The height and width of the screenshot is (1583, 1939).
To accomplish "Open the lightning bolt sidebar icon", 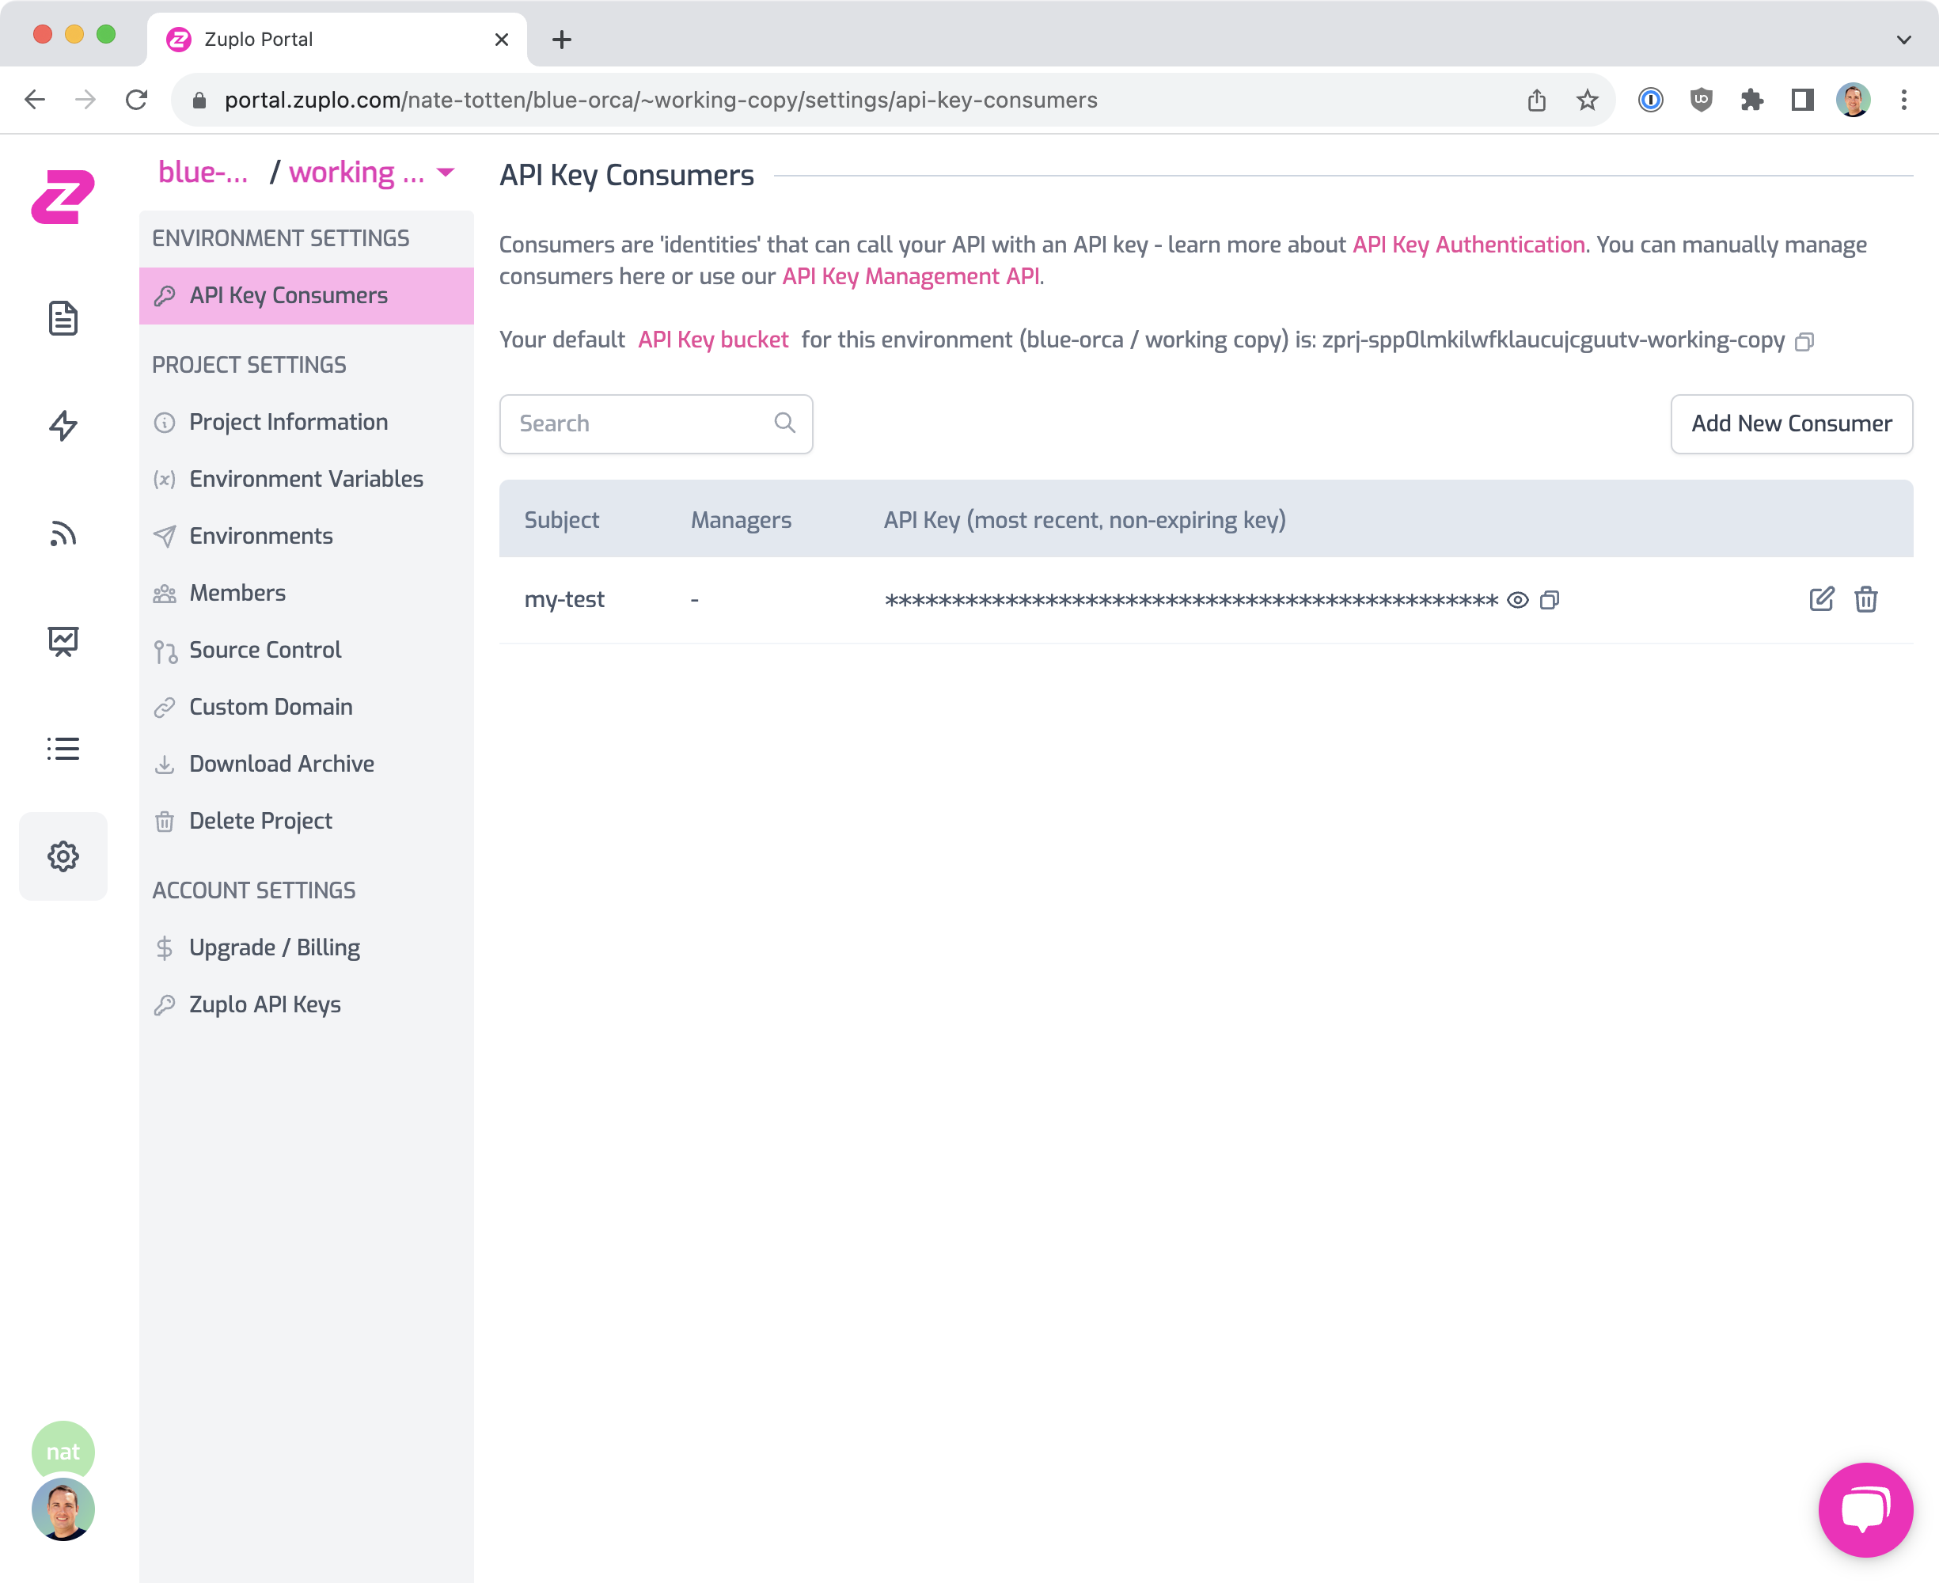I will (63, 426).
